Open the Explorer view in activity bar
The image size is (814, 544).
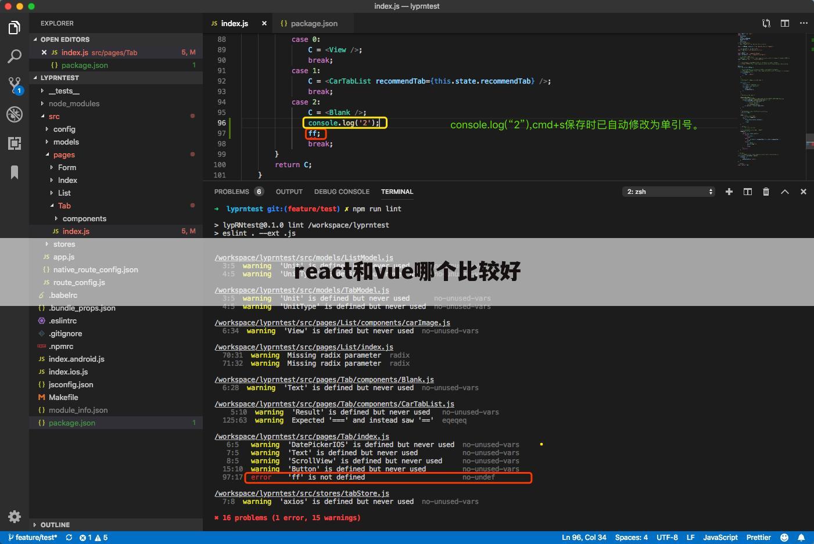pos(15,27)
